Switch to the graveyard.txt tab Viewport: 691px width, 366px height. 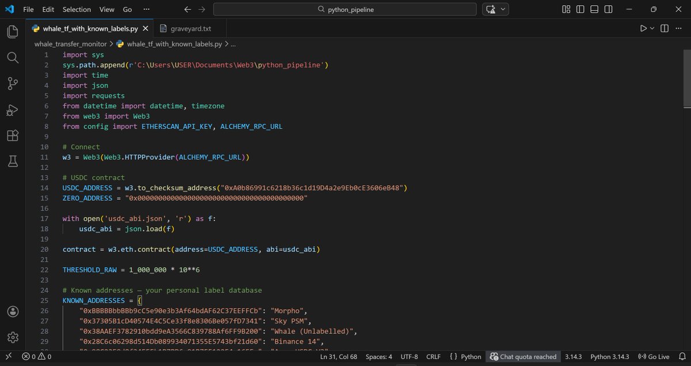191,28
